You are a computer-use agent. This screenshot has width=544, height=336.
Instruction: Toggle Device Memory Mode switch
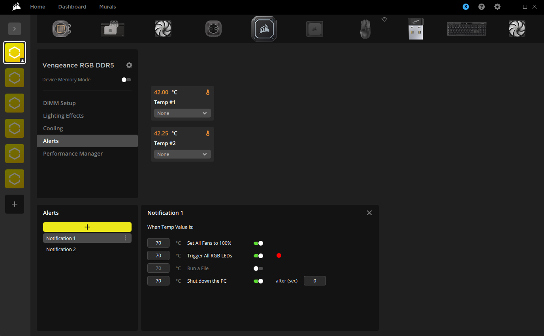126,79
